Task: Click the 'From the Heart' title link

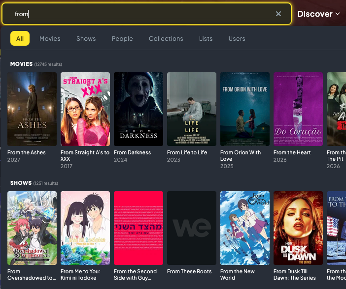Action: [x=292, y=152]
